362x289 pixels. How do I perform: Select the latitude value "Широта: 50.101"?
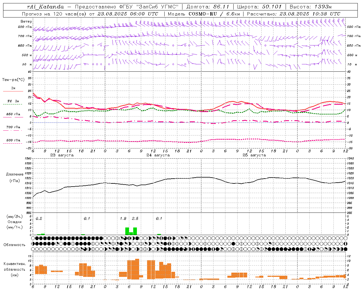[x=259, y=7]
